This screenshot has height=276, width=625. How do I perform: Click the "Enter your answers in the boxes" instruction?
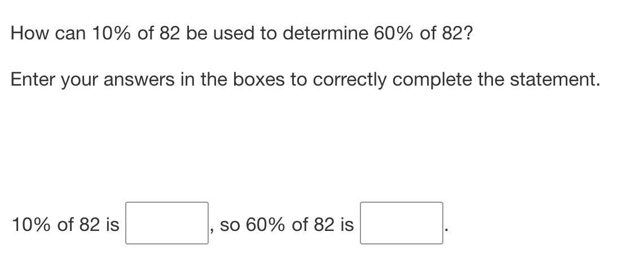click(305, 81)
